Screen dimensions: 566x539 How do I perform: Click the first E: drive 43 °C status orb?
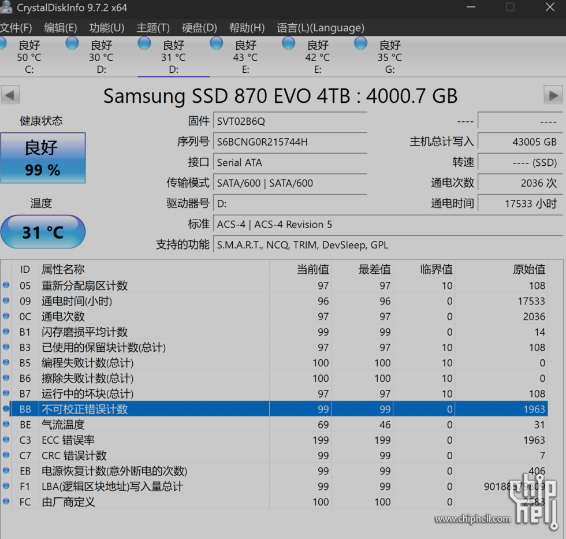pyautogui.click(x=217, y=43)
